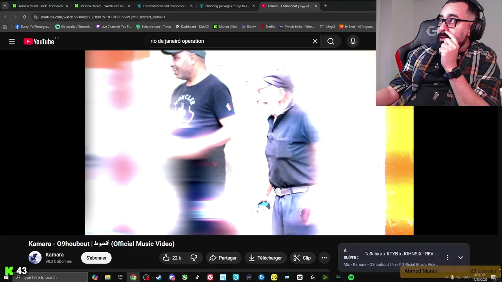Image resolution: width=502 pixels, height=282 pixels.
Task: Open a new Chrome tab
Action: tap(325, 6)
